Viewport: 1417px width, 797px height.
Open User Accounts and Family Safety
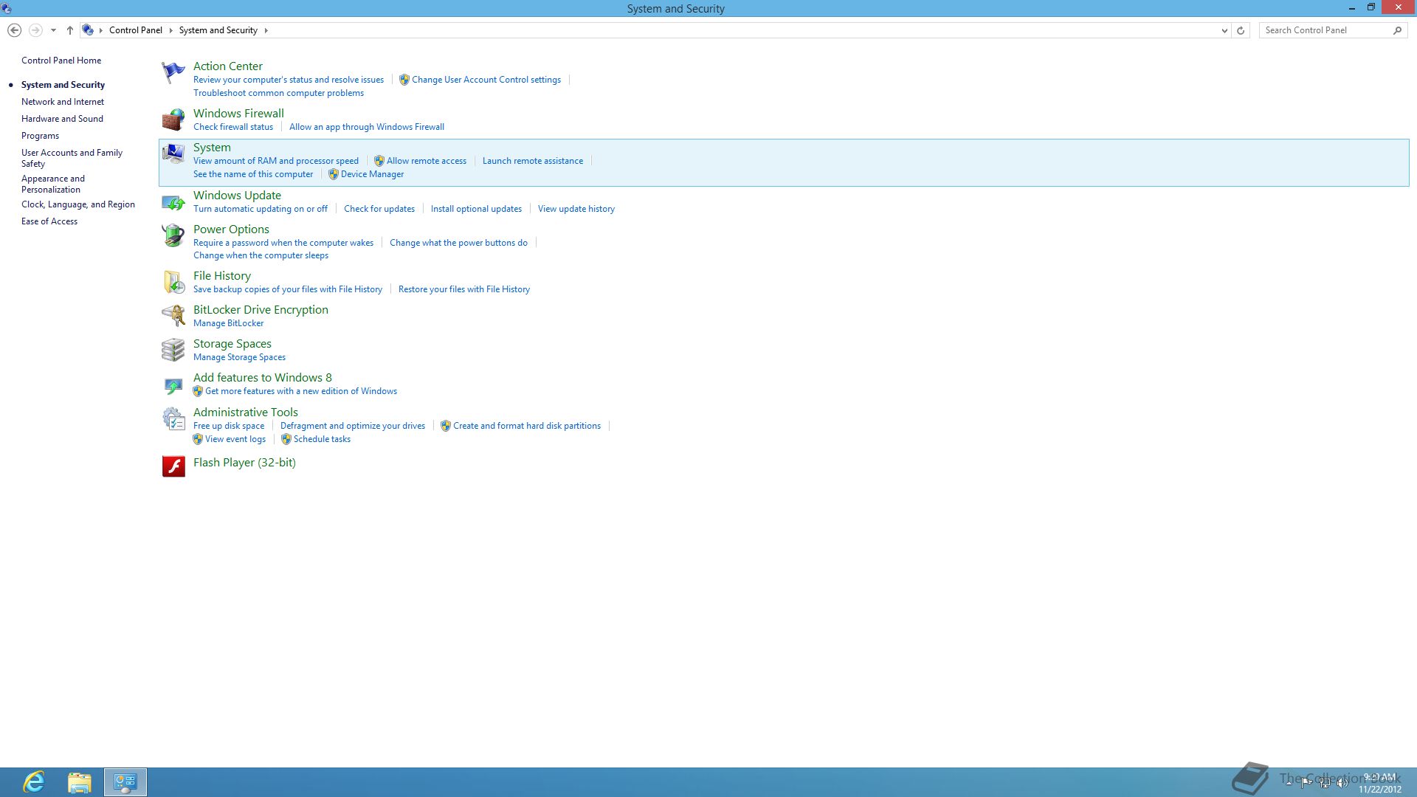[x=72, y=158]
